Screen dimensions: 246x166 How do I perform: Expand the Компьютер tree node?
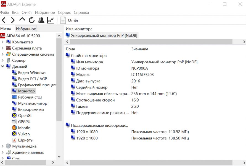(3, 42)
